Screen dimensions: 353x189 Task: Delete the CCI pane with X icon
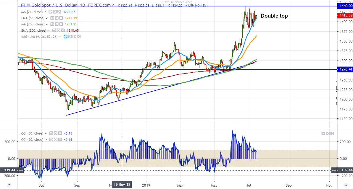328,133
